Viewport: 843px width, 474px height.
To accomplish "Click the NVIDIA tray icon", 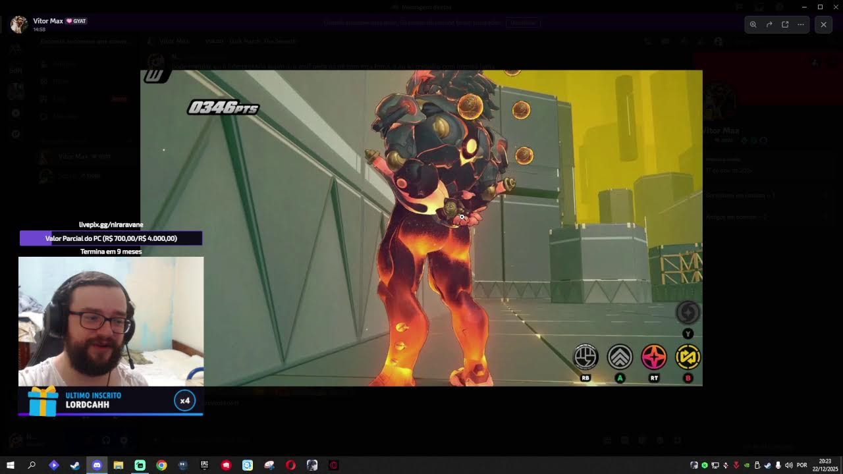I will click(x=747, y=465).
